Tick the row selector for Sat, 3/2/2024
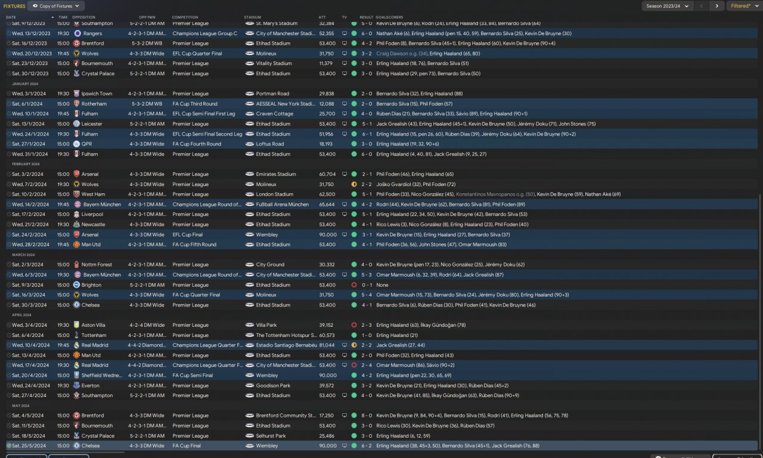 (x=8, y=174)
